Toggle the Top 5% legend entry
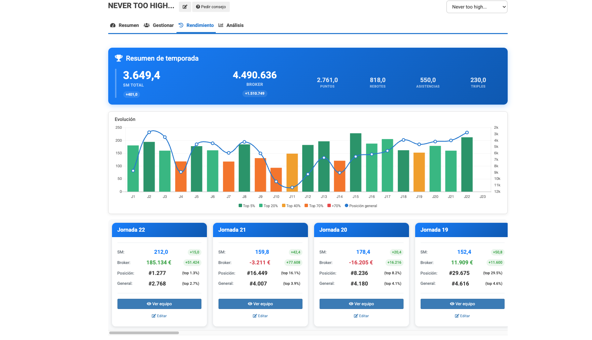This screenshot has width=592, height=340. (246, 206)
